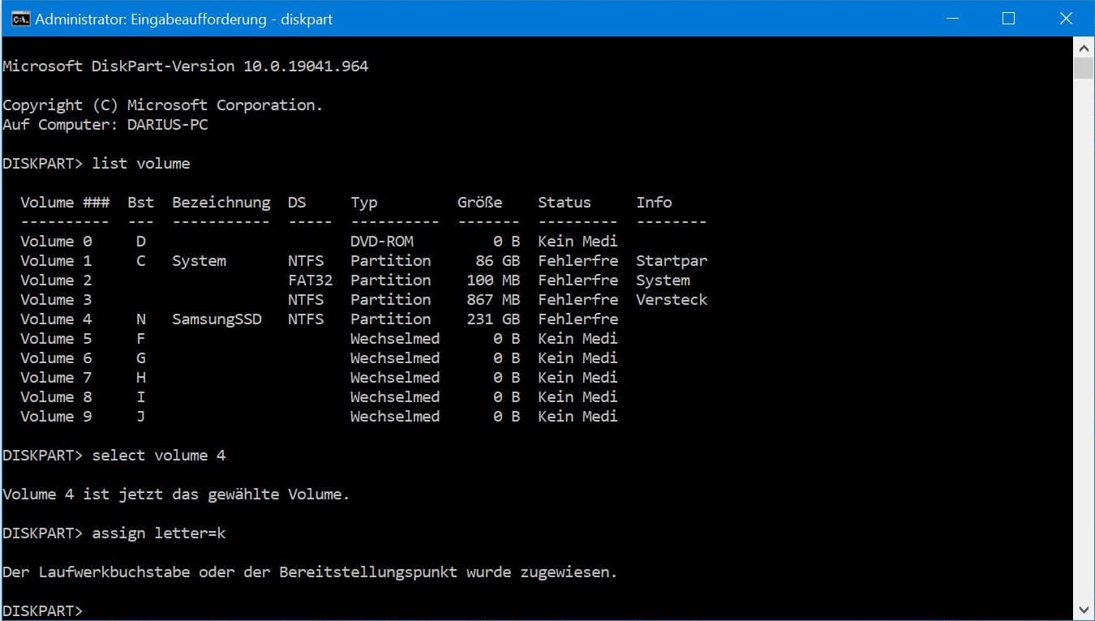
Task: Click 'Versteck' info in Volume 3 row
Action: point(671,300)
